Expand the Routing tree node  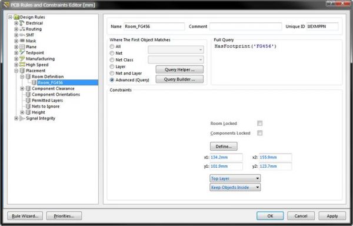(16, 29)
